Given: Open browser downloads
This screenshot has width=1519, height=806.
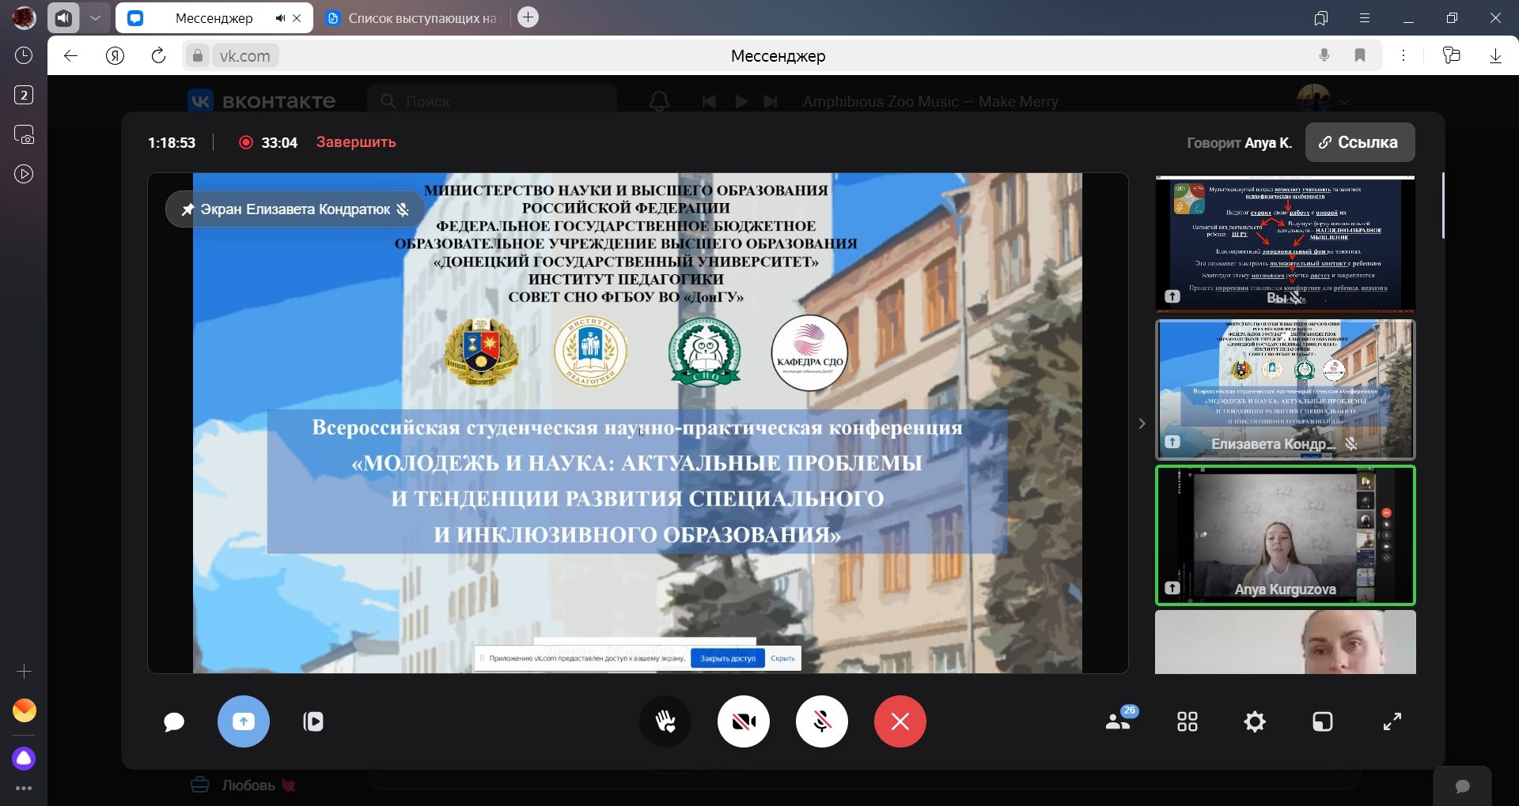Looking at the screenshot, I should click(x=1495, y=55).
